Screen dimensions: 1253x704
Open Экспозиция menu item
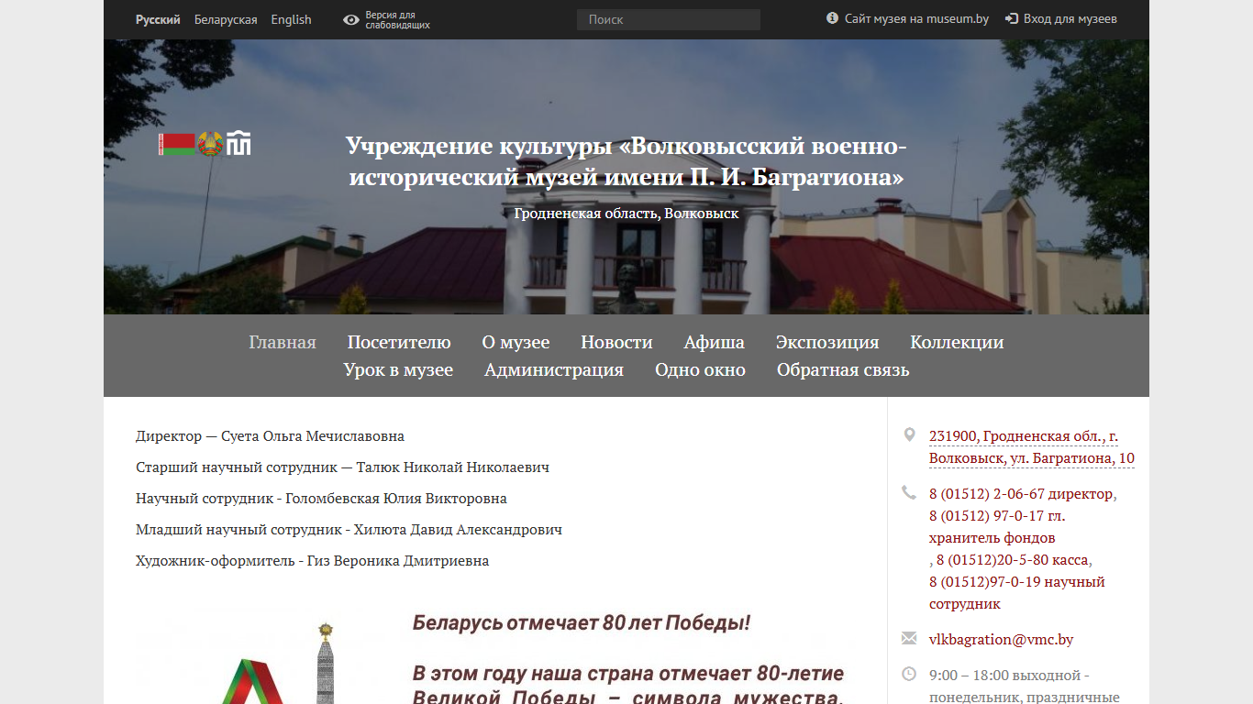pos(827,342)
